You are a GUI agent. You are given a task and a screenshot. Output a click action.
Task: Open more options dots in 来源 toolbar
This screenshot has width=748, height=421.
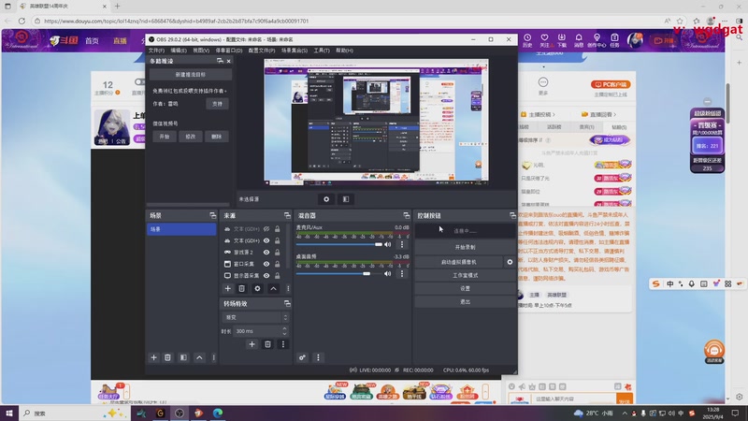coord(288,288)
